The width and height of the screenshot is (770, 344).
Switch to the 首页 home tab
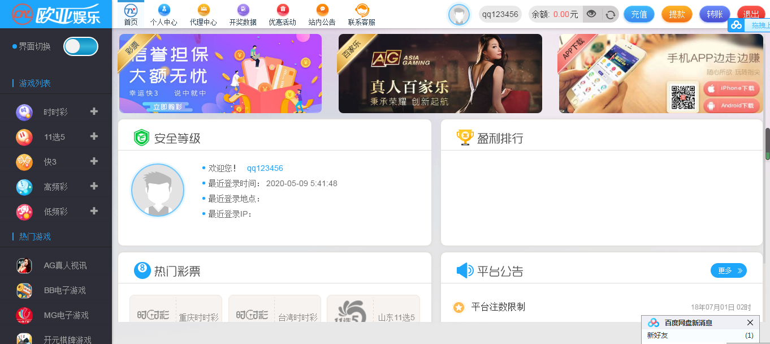[131, 14]
